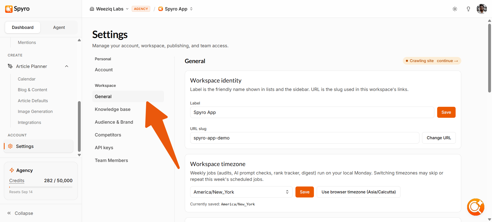Save the workspace Label
The width and height of the screenshot is (492, 222).
tap(446, 112)
